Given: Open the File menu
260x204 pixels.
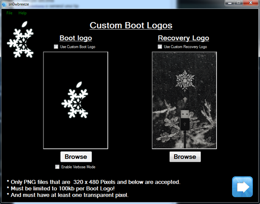Looking at the screenshot, I should [9, 13].
